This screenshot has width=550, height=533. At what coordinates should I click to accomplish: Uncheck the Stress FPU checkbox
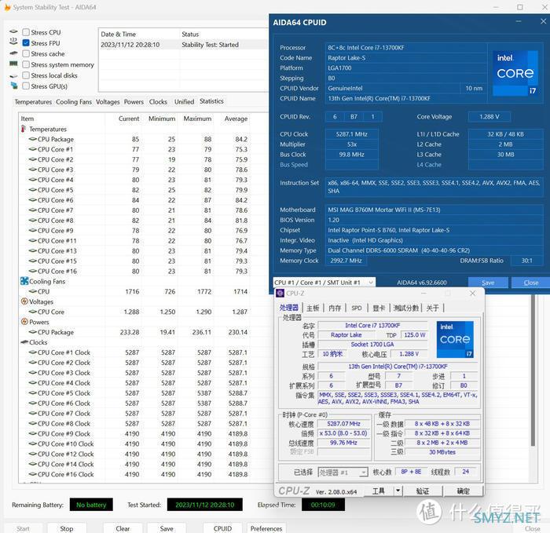[x=26, y=43]
